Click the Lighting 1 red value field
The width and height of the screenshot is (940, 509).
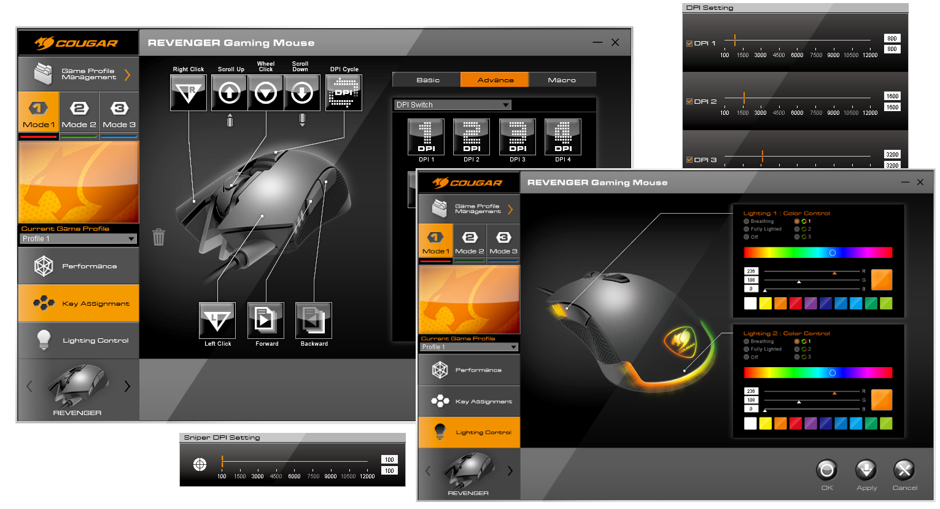751,271
